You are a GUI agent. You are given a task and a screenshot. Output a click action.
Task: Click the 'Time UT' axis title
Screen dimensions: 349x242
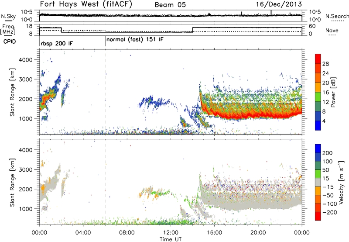click(171, 239)
